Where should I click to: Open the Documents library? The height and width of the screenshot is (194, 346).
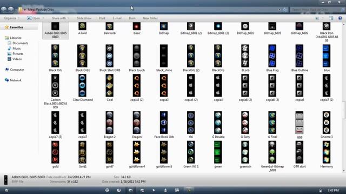20,43
